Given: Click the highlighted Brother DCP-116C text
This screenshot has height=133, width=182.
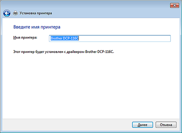Looking at the screenshot, I should [x=65, y=38].
